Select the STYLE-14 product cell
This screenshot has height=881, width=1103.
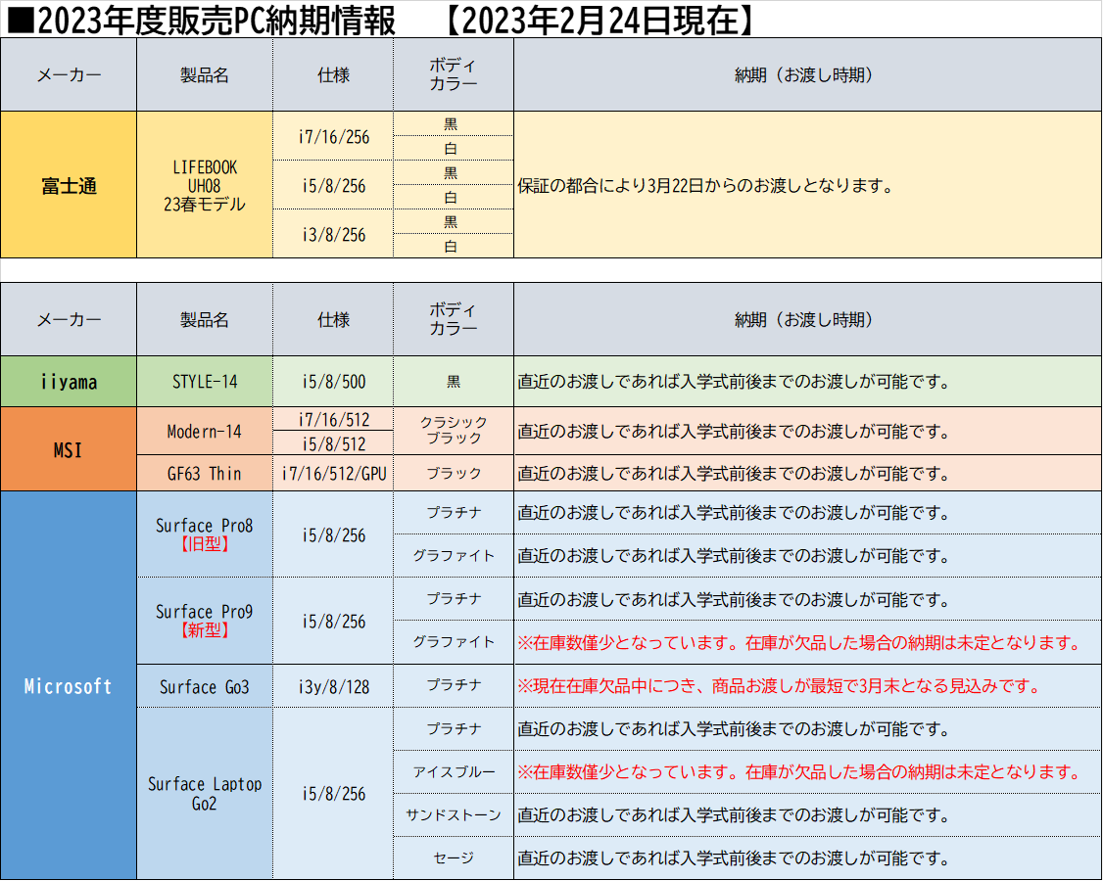tap(205, 381)
